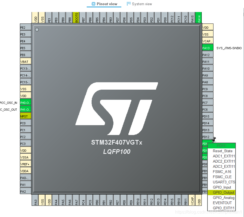
Task: Select pin PC12 on the top edge
Action: pos(171,17)
